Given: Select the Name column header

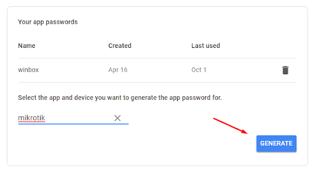Looking at the screenshot, I should pos(26,45).
